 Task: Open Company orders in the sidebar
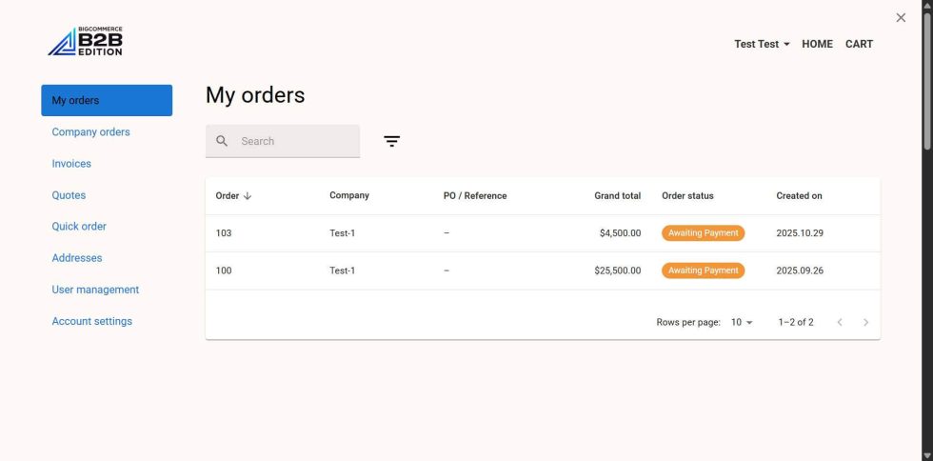pyautogui.click(x=90, y=131)
